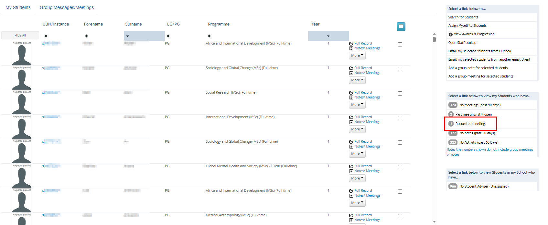Open Requested meetings filter link
This screenshot has height=225, width=548.
[471, 124]
